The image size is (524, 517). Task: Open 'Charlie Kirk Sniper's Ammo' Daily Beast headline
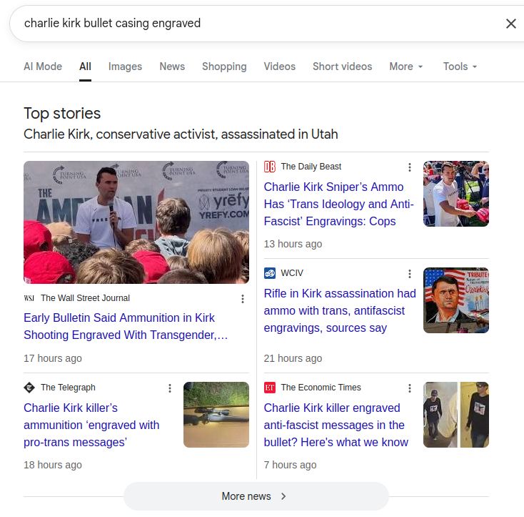tap(339, 204)
